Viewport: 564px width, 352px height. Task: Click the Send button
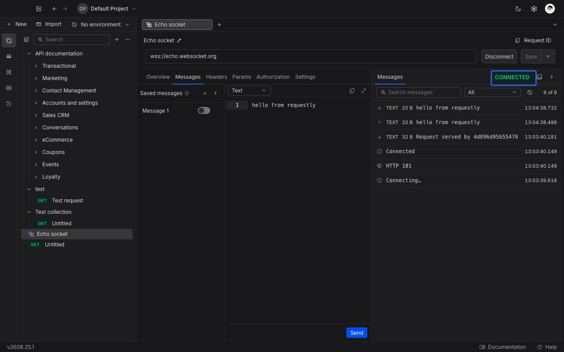coord(357,333)
